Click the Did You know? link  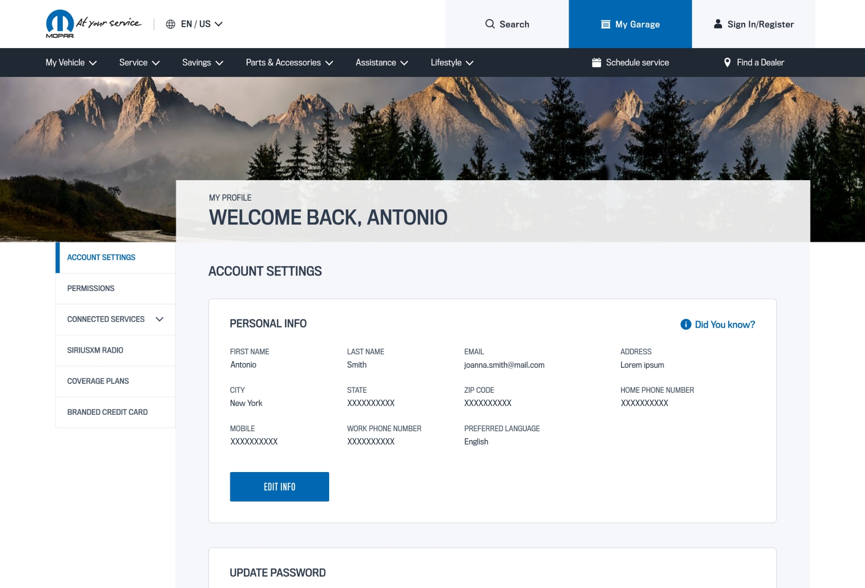tap(724, 324)
